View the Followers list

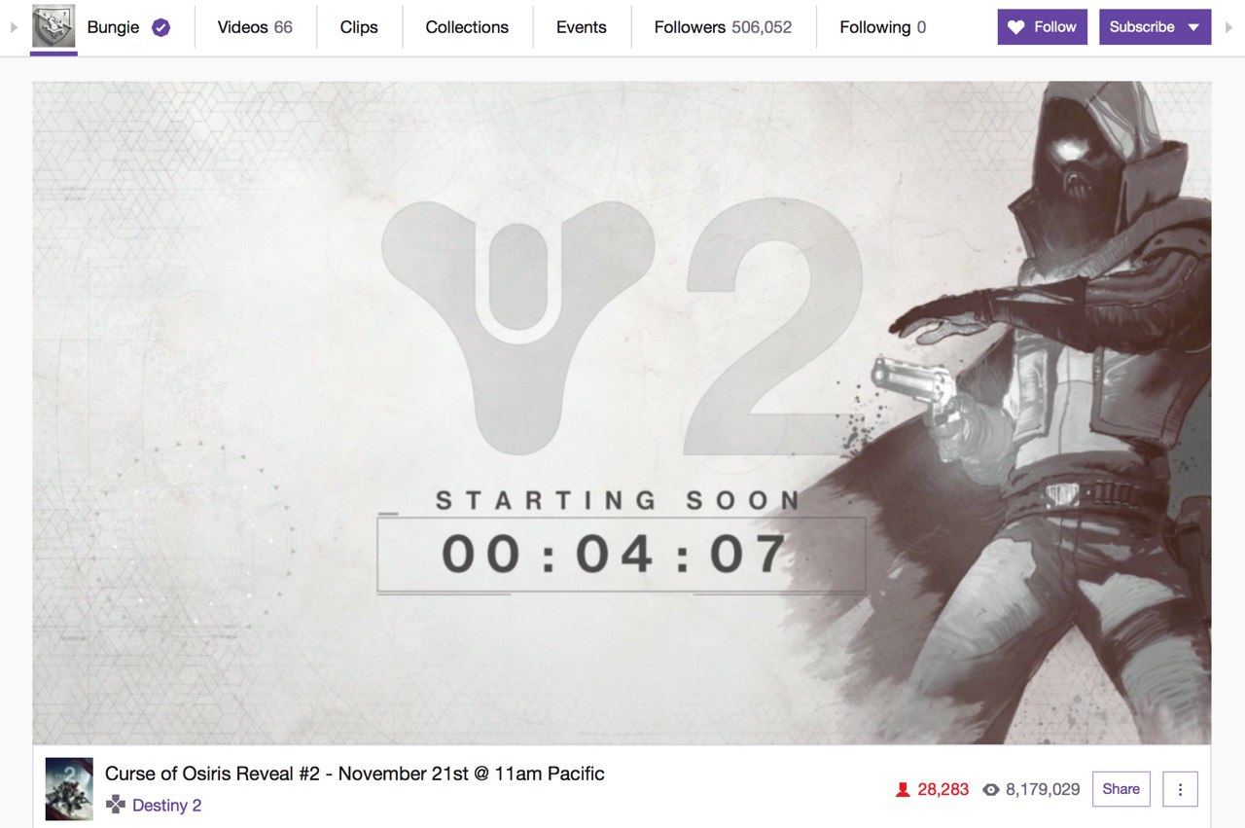click(723, 27)
